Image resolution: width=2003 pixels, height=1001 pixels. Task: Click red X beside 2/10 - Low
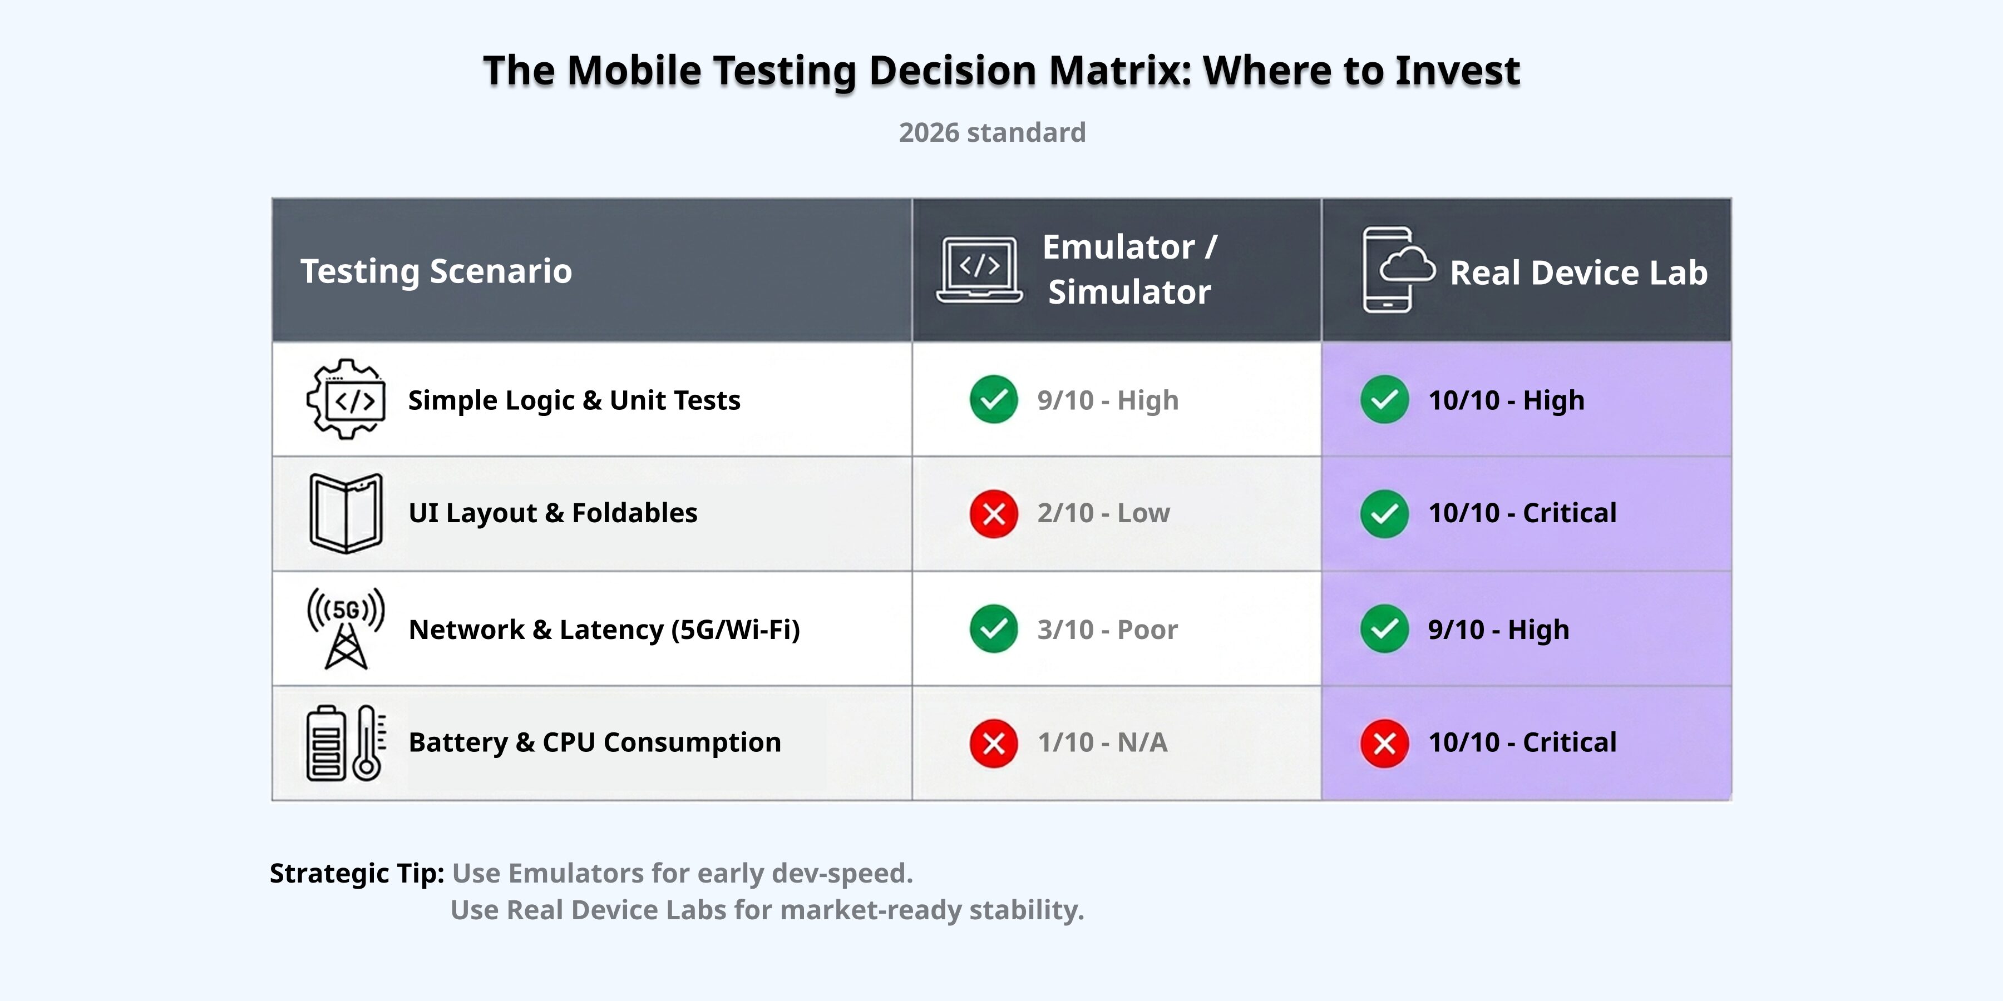[x=994, y=514]
